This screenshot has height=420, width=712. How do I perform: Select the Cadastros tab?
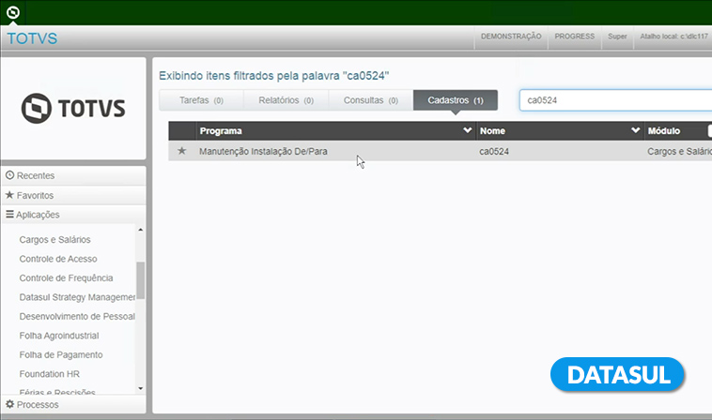tap(456, 99)
